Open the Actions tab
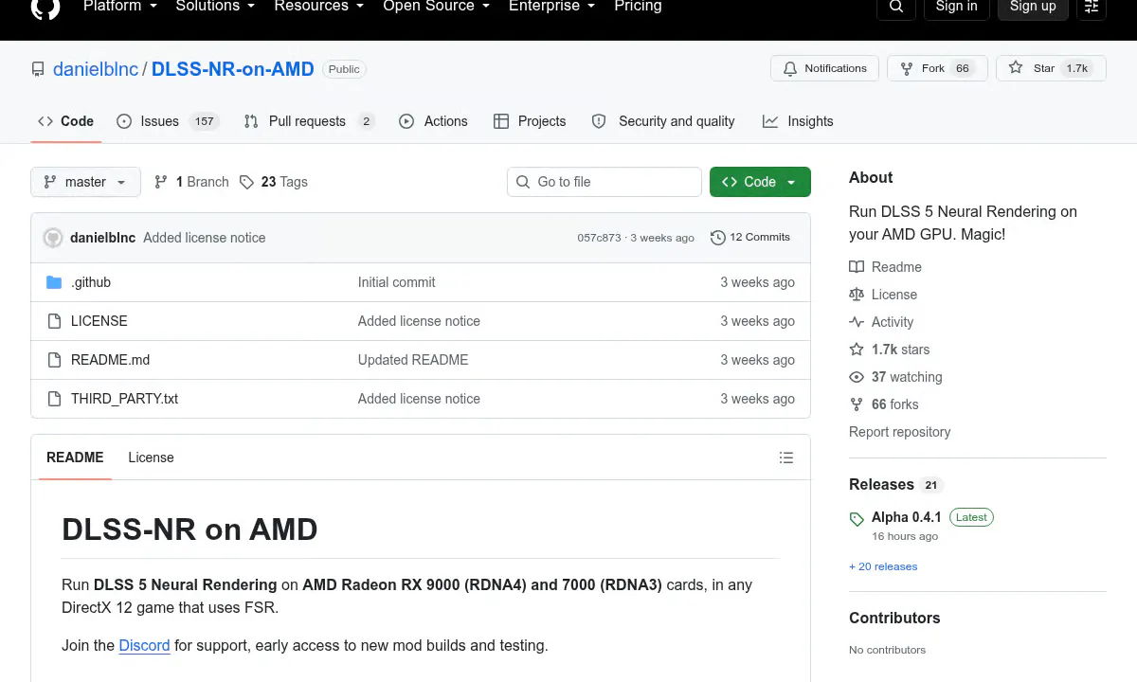Viewport: 1137px width, 682px height. pyautogui.click(x=433, y=121)
